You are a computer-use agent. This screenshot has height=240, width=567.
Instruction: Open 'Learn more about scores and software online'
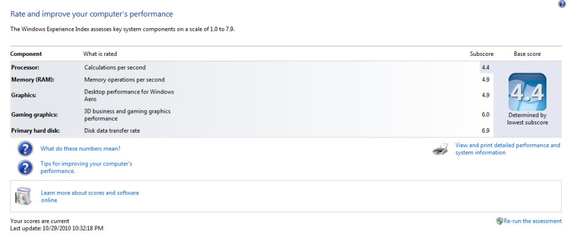(89, 196)
